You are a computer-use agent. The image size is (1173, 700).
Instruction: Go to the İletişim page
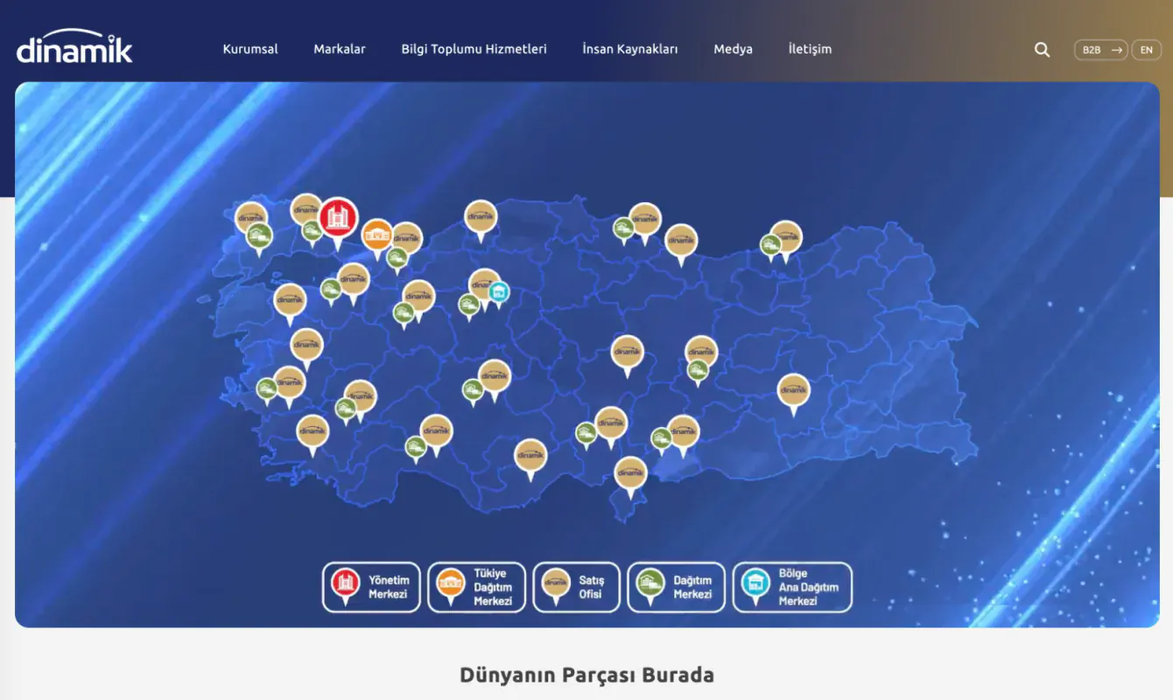click(x=810, y=49)
